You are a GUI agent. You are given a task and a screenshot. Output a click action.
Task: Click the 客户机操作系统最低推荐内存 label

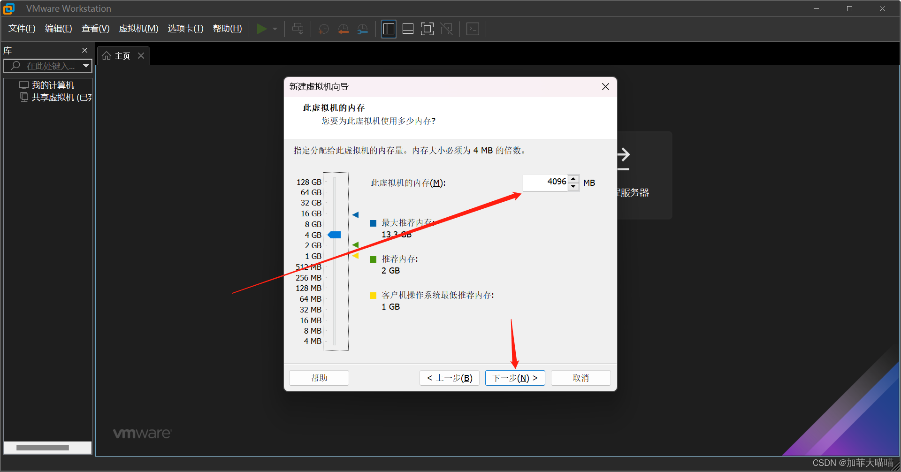click(x=437, y=295)
